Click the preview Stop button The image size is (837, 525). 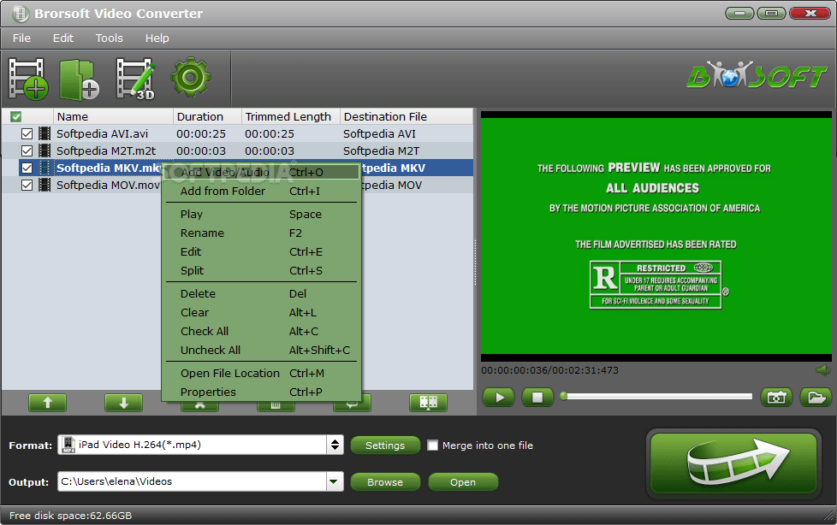pos(537,398)
